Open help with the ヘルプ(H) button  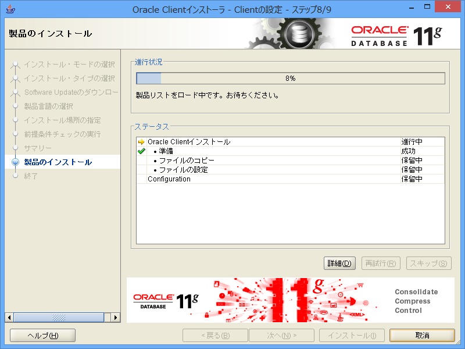[43, 336]
